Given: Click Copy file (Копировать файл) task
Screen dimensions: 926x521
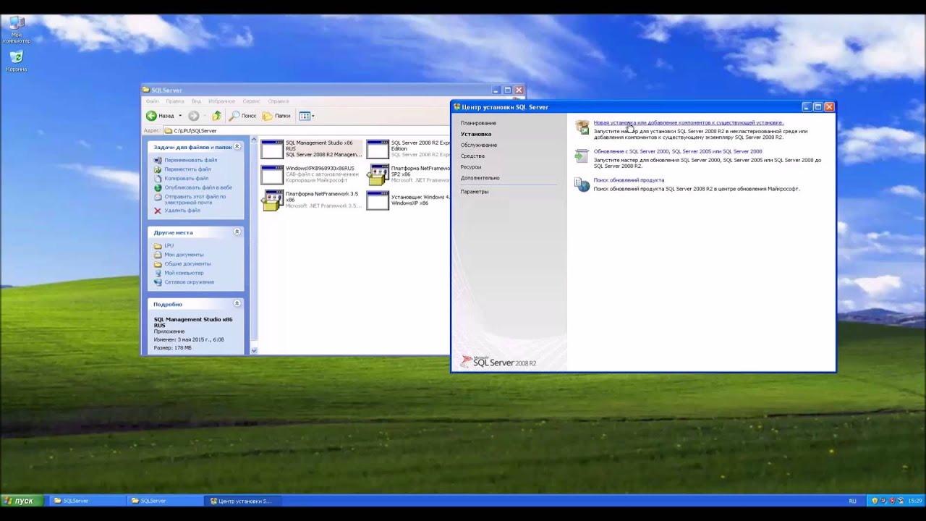Looking at the screenshot, I should (x=186, y=178).
